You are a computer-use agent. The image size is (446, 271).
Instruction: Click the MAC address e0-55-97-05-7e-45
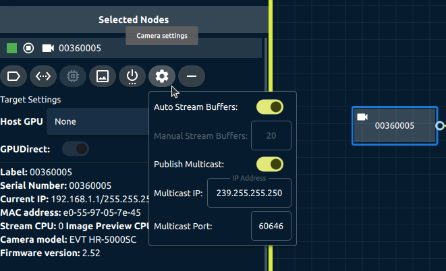71,212
